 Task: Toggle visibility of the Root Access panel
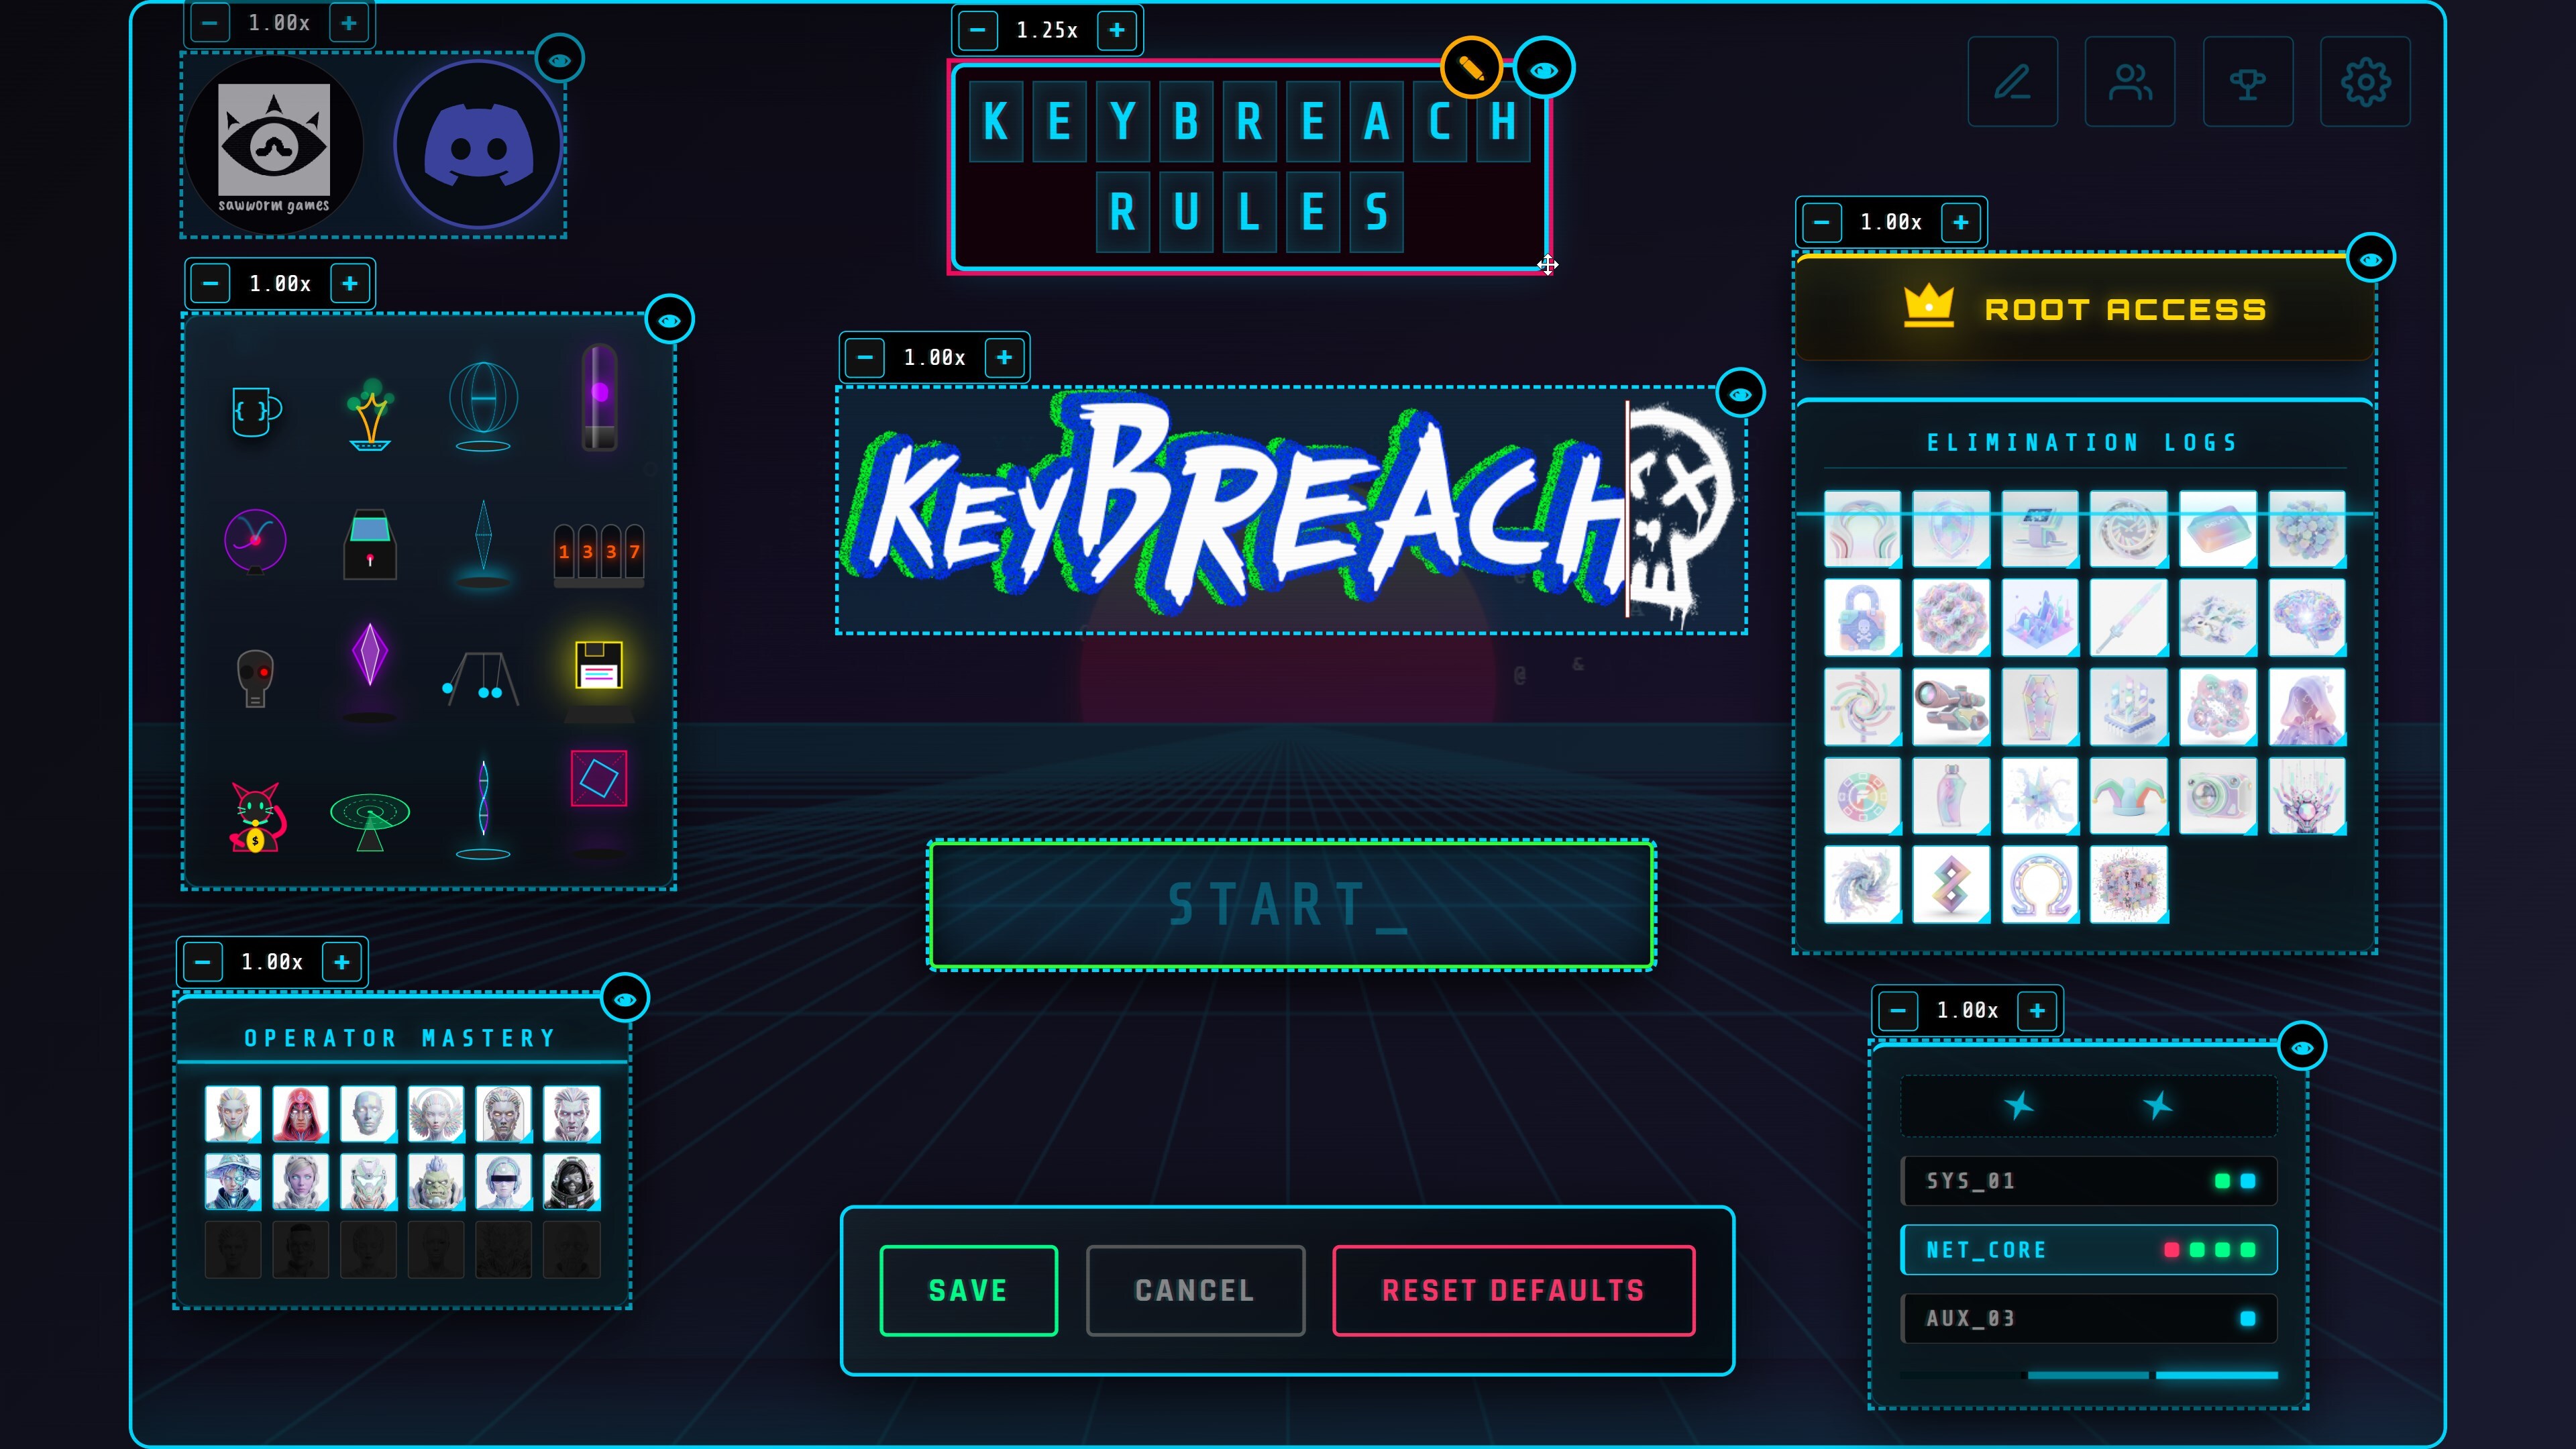click(2371, 259)
